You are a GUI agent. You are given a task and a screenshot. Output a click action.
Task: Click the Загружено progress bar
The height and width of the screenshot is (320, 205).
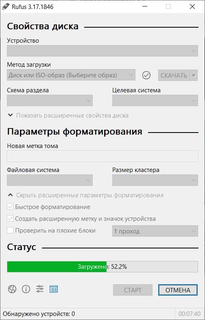(102, 267)
